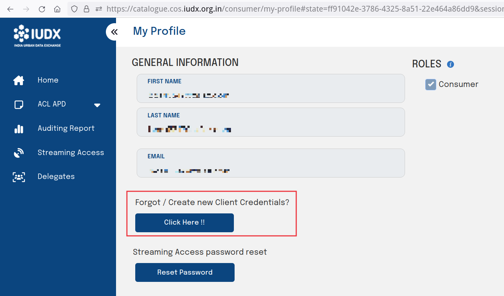Viewport: 504px width, 296px height.
Task: Select the ACL APD sidebar icon
Action: [x=18, y=104]
